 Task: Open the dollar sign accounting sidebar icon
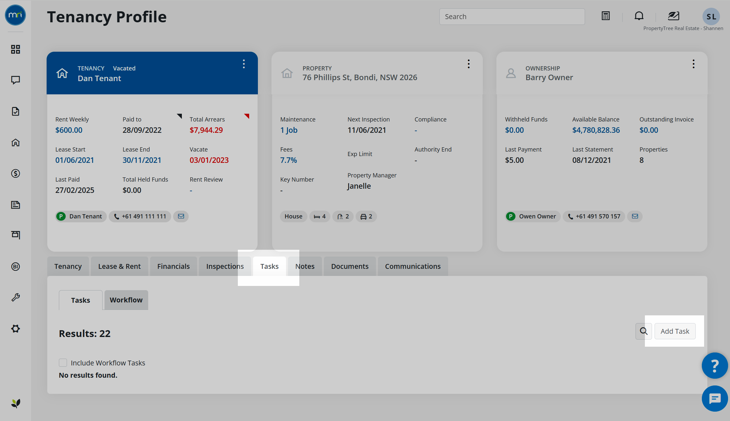pyautogui.click(x=15, y=174)
